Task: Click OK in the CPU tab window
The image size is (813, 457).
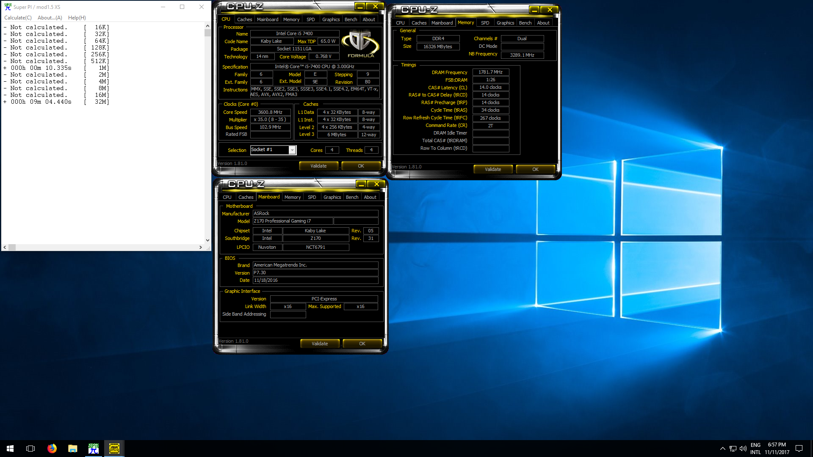Action: (361, 166)
